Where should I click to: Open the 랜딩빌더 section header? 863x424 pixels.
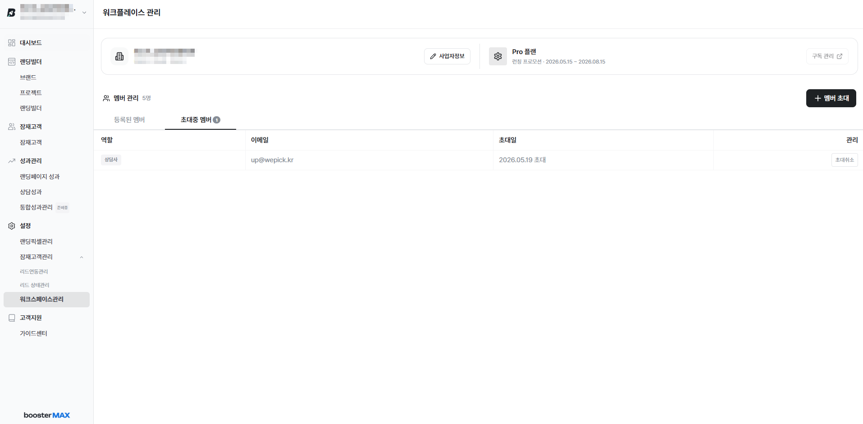31,62
